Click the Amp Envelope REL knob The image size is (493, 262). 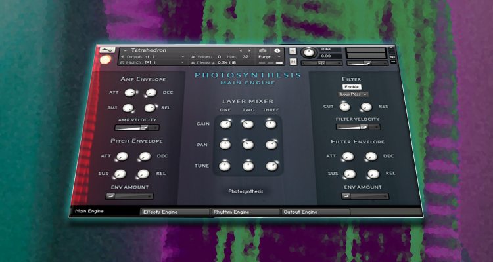point(150,108)
